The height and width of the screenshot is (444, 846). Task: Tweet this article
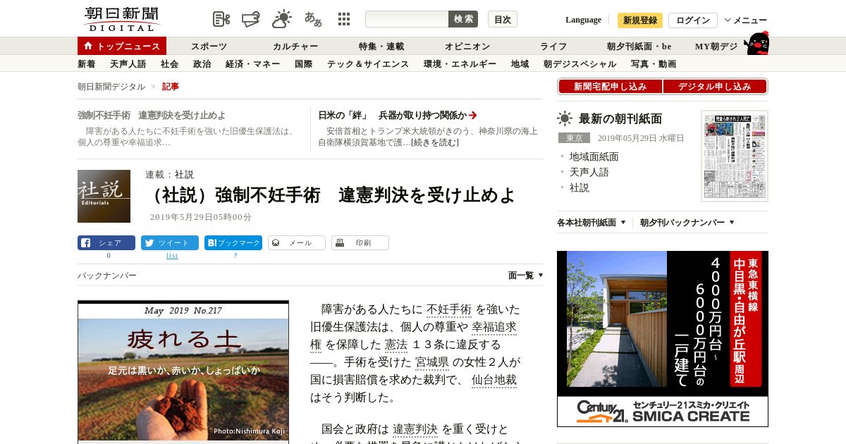(170, 243)
